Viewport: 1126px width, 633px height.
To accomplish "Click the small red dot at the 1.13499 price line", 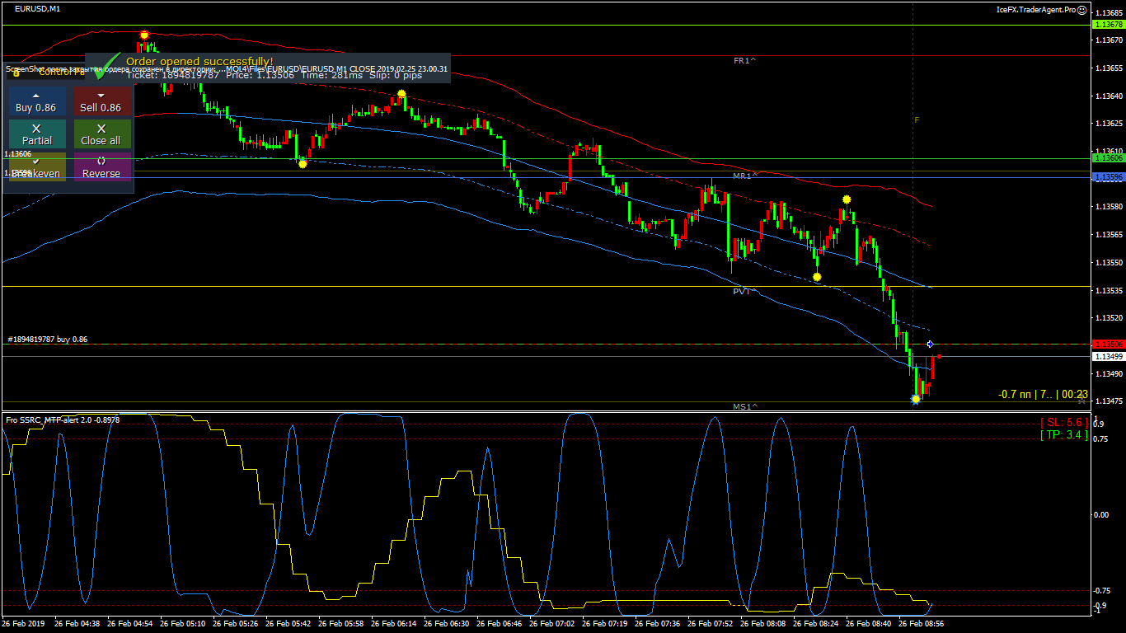I will (x=939, y=356).
